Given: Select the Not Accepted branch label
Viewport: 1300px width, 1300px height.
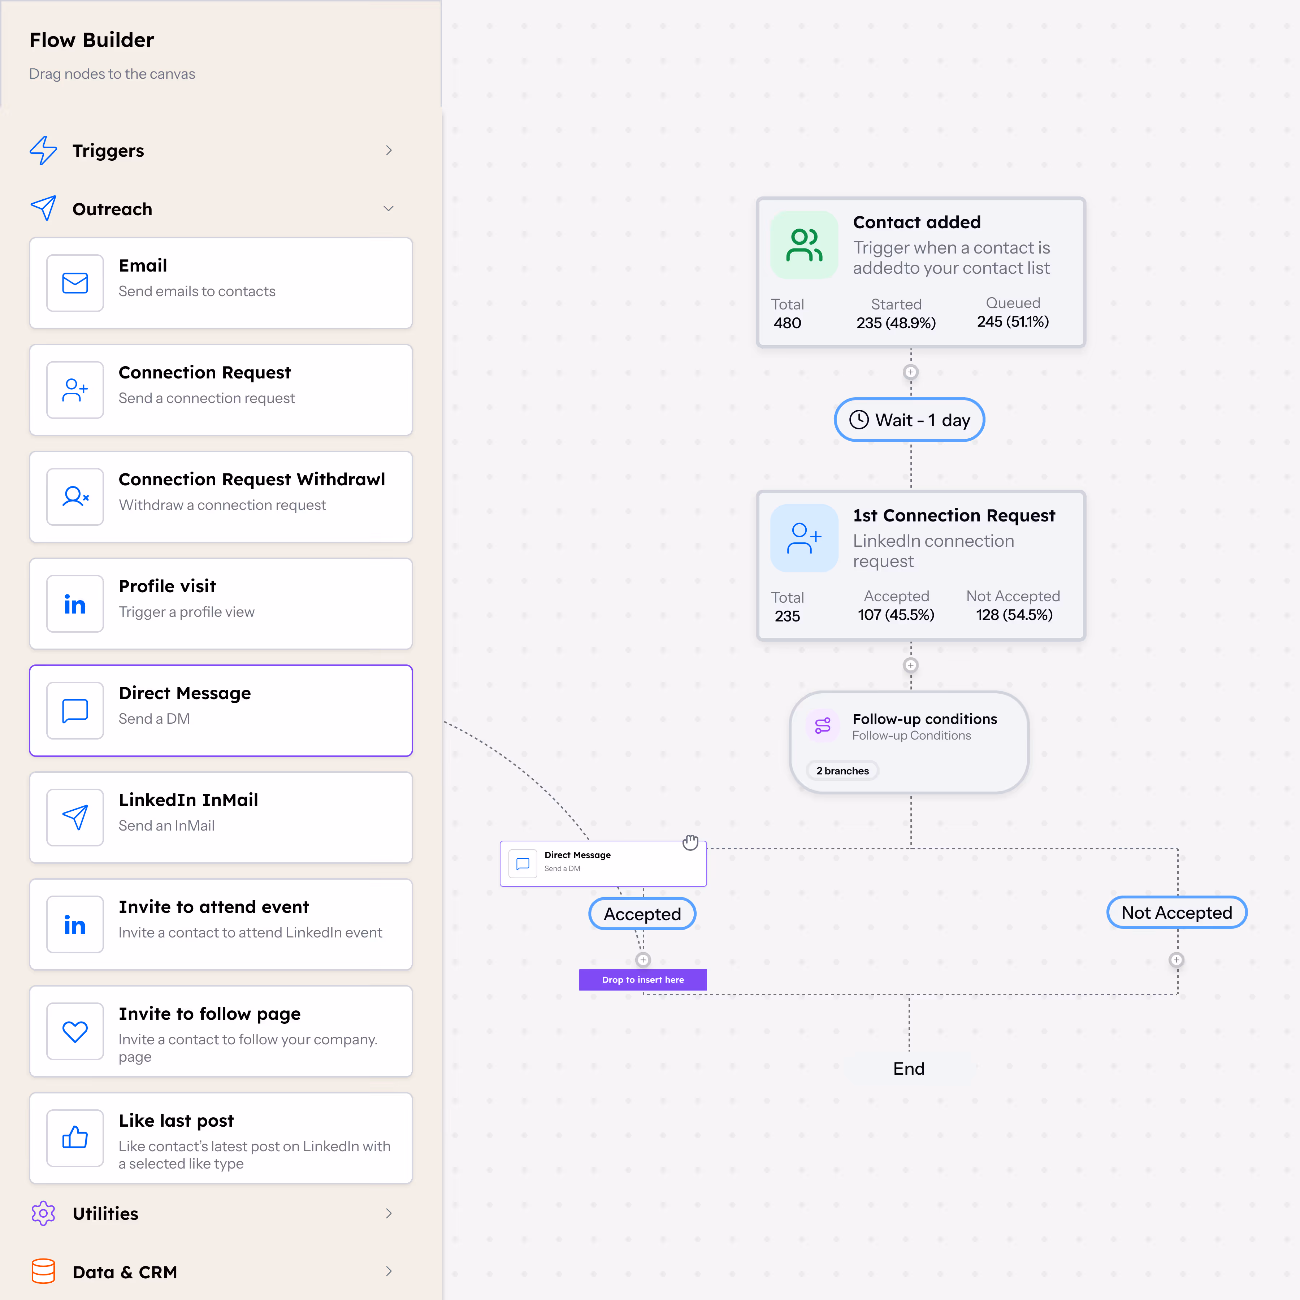Looking at the screenshot, I should coord(1176,913).
